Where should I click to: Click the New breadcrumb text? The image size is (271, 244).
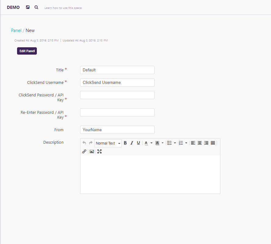[30, 30]
